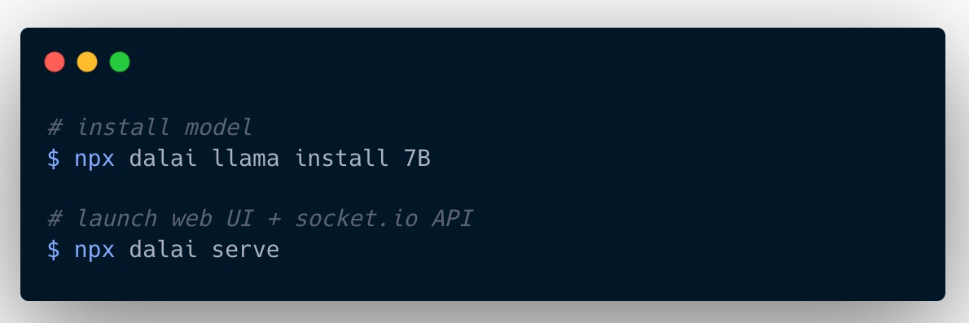Image resolution: width=969 pixels, height=323 pixels.
Task: Click the dollar prompt before 'dalai serve'
Action: pos(54,250)
